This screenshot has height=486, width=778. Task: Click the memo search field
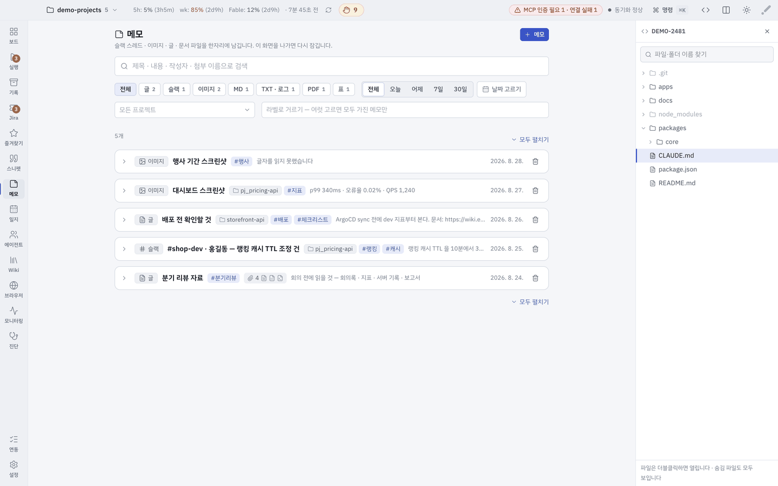332,66
